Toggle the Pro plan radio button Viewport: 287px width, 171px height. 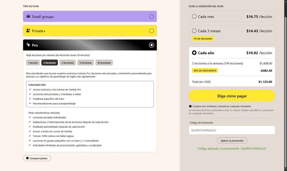[x=152, y=45]
